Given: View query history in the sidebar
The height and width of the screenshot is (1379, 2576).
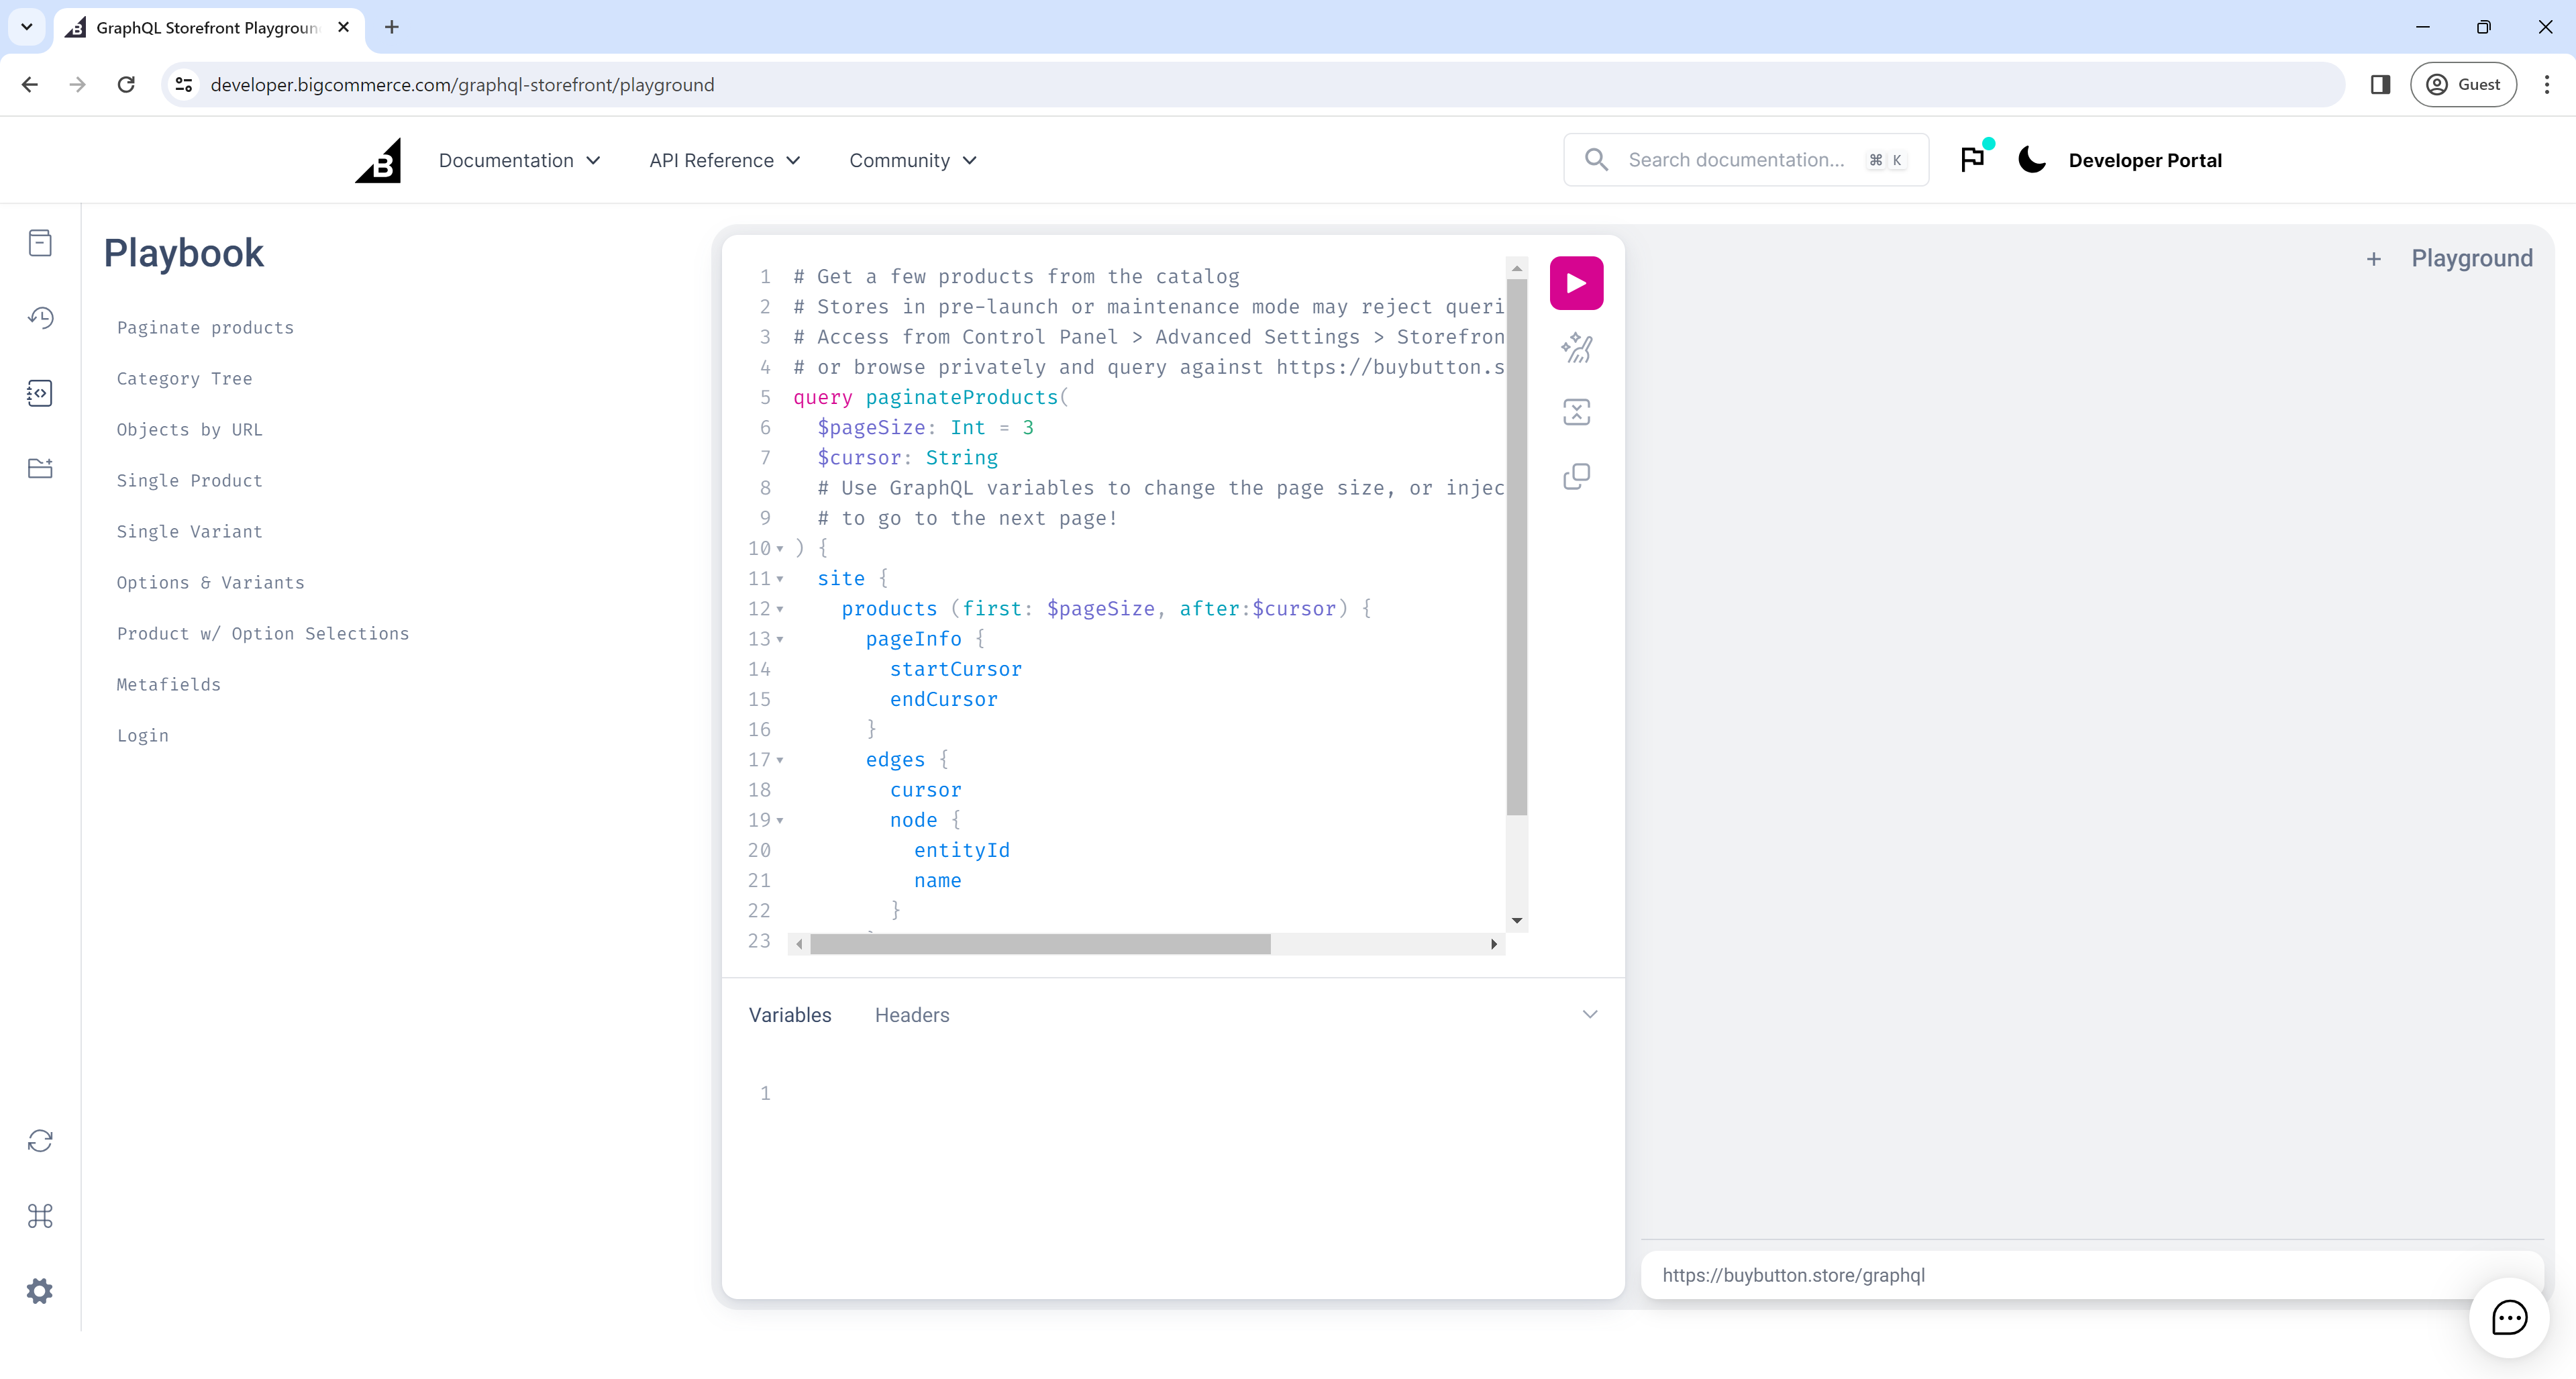Looking at the screenshot, I should point(40,317).
